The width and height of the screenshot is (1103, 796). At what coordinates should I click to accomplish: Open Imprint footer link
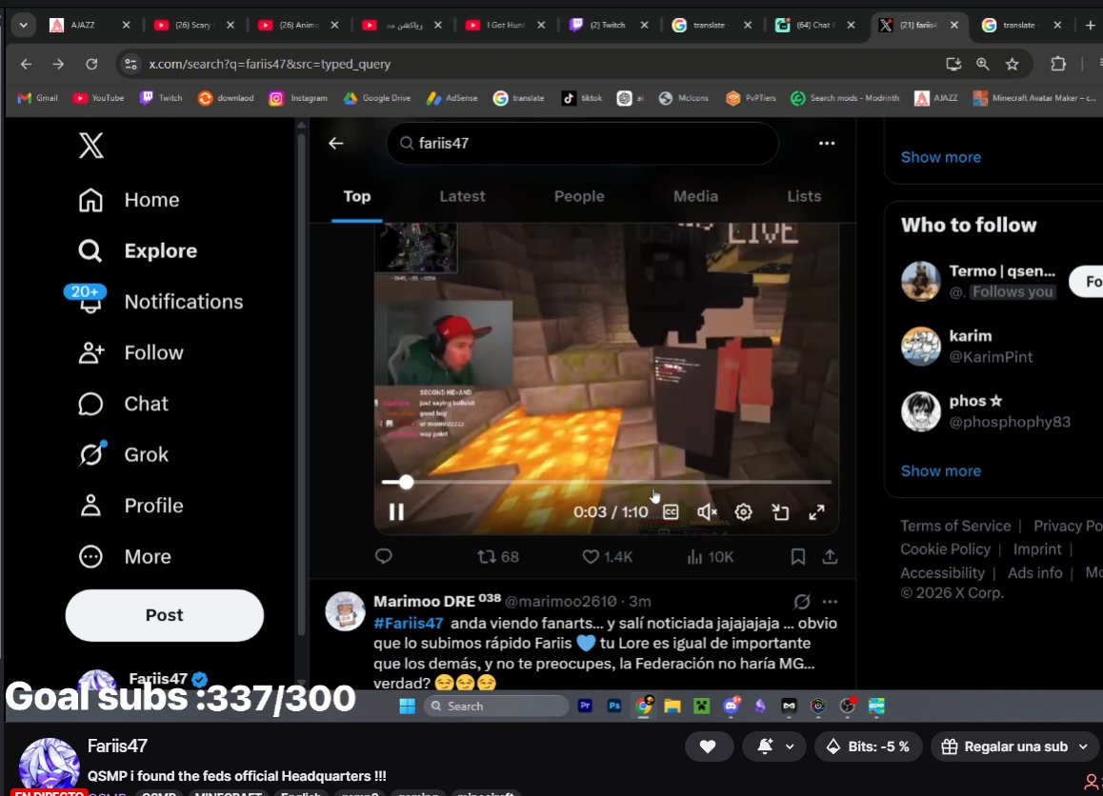point(1037,549)
